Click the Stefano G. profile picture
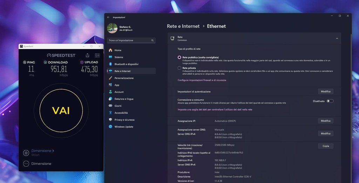Screen dimensions: 359x183 click(112, 28)
